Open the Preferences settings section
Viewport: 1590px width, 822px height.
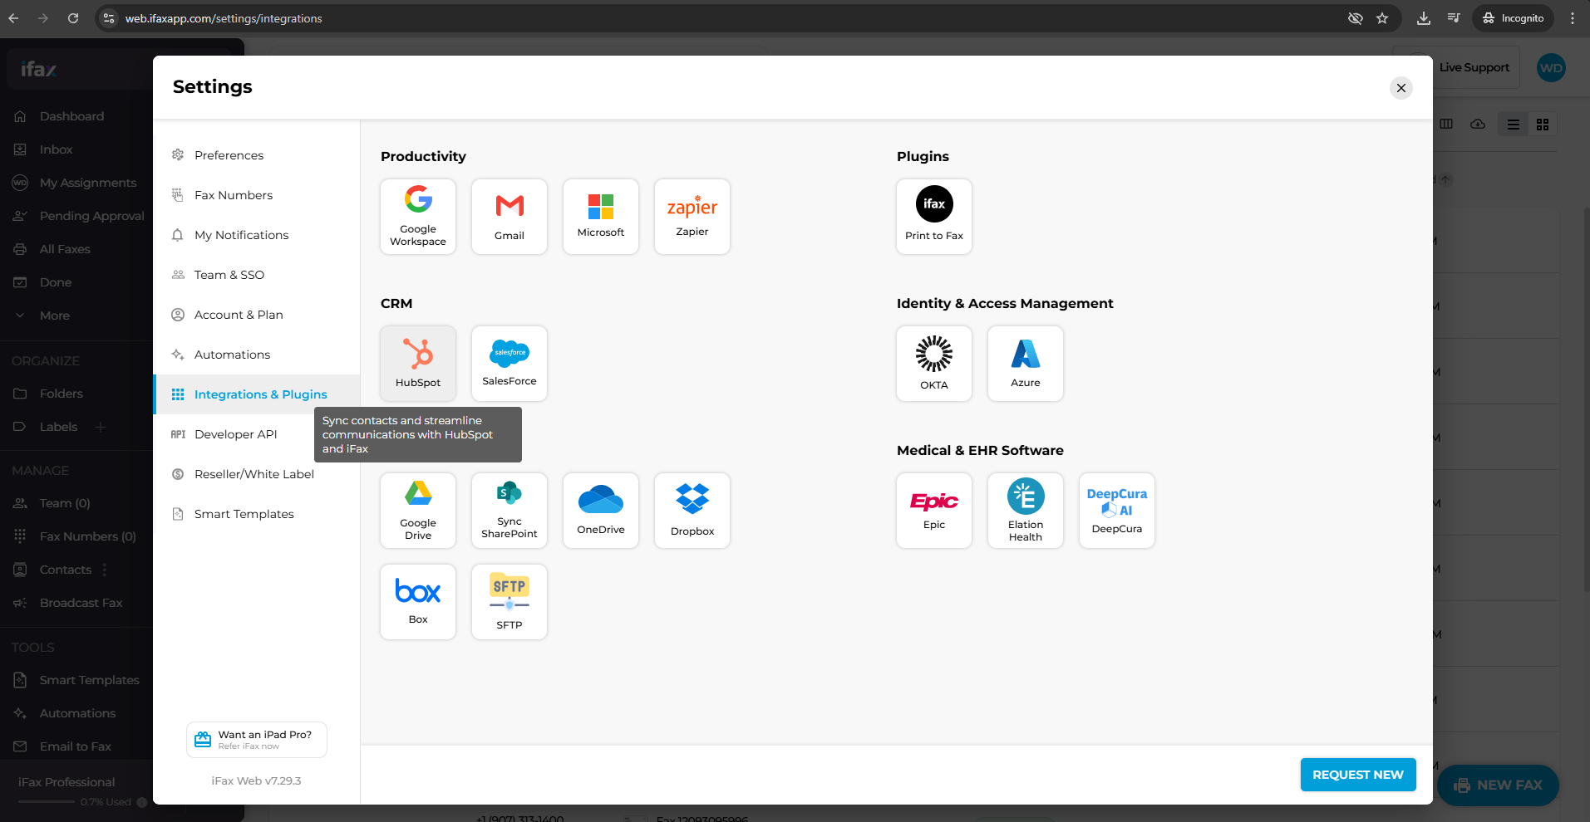229,154
